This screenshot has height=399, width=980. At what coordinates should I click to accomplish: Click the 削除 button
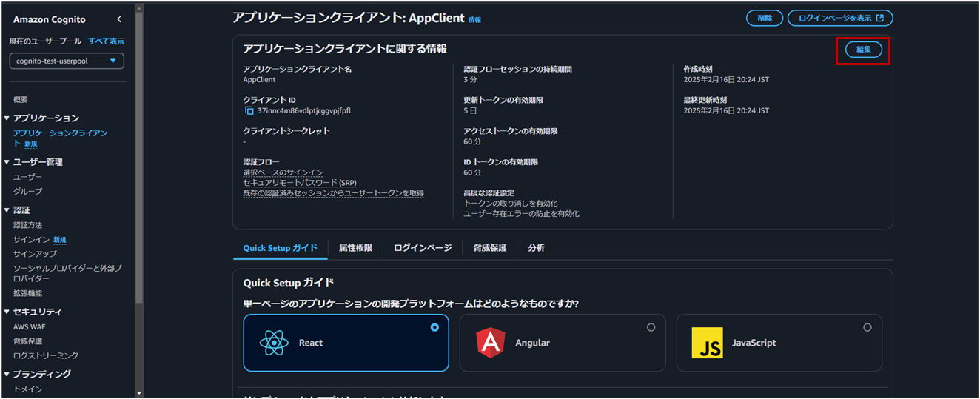[x=765, y=18]
